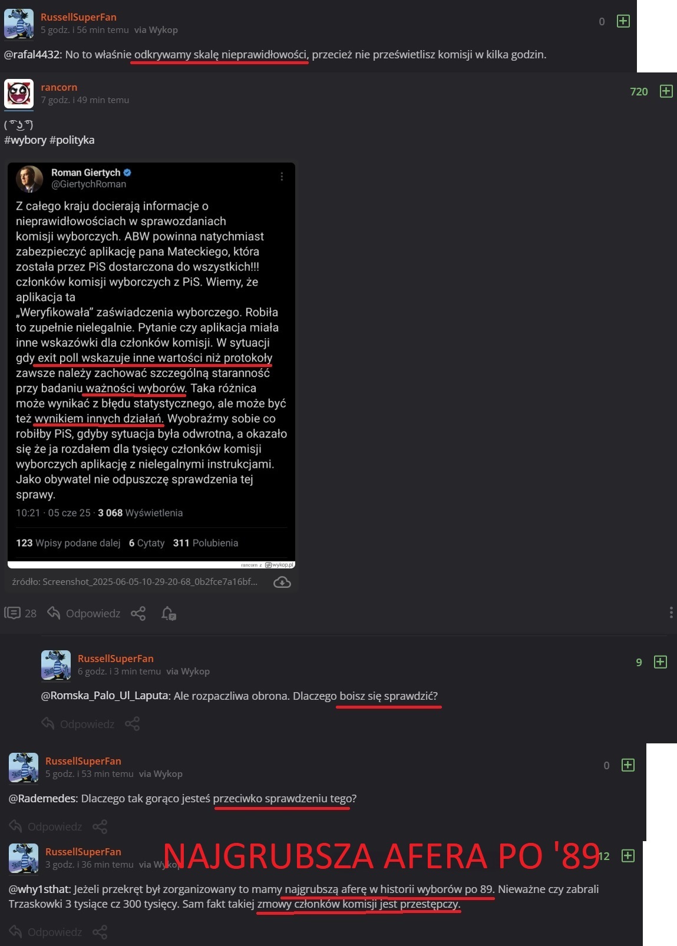677x946 pixels.
Task: Click the download cloud icon under the screenshot
Action: 282,582
